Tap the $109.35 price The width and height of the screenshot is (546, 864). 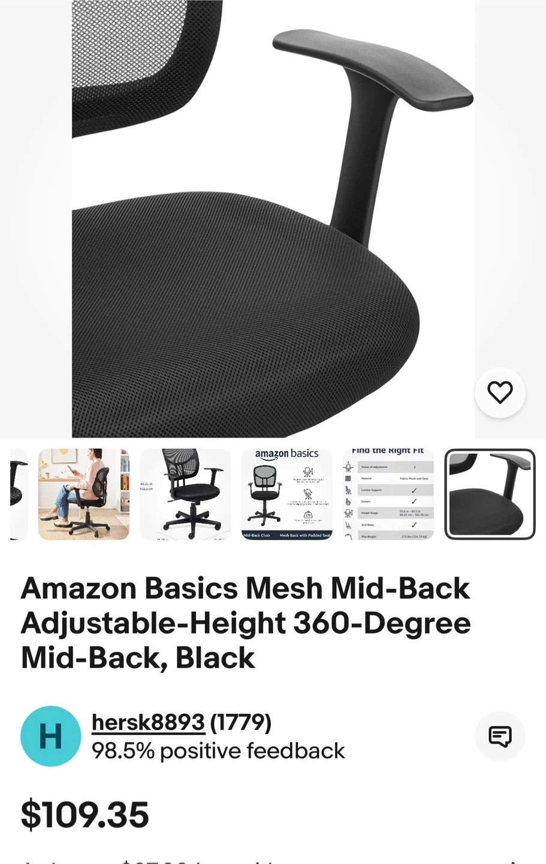(x=85, y=814)
